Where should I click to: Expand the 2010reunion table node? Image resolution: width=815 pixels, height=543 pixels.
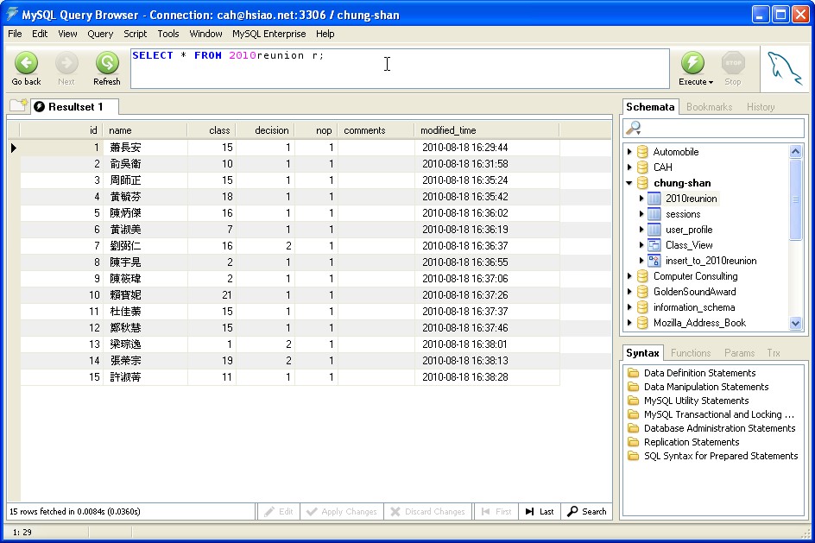(x=641, y=199)
